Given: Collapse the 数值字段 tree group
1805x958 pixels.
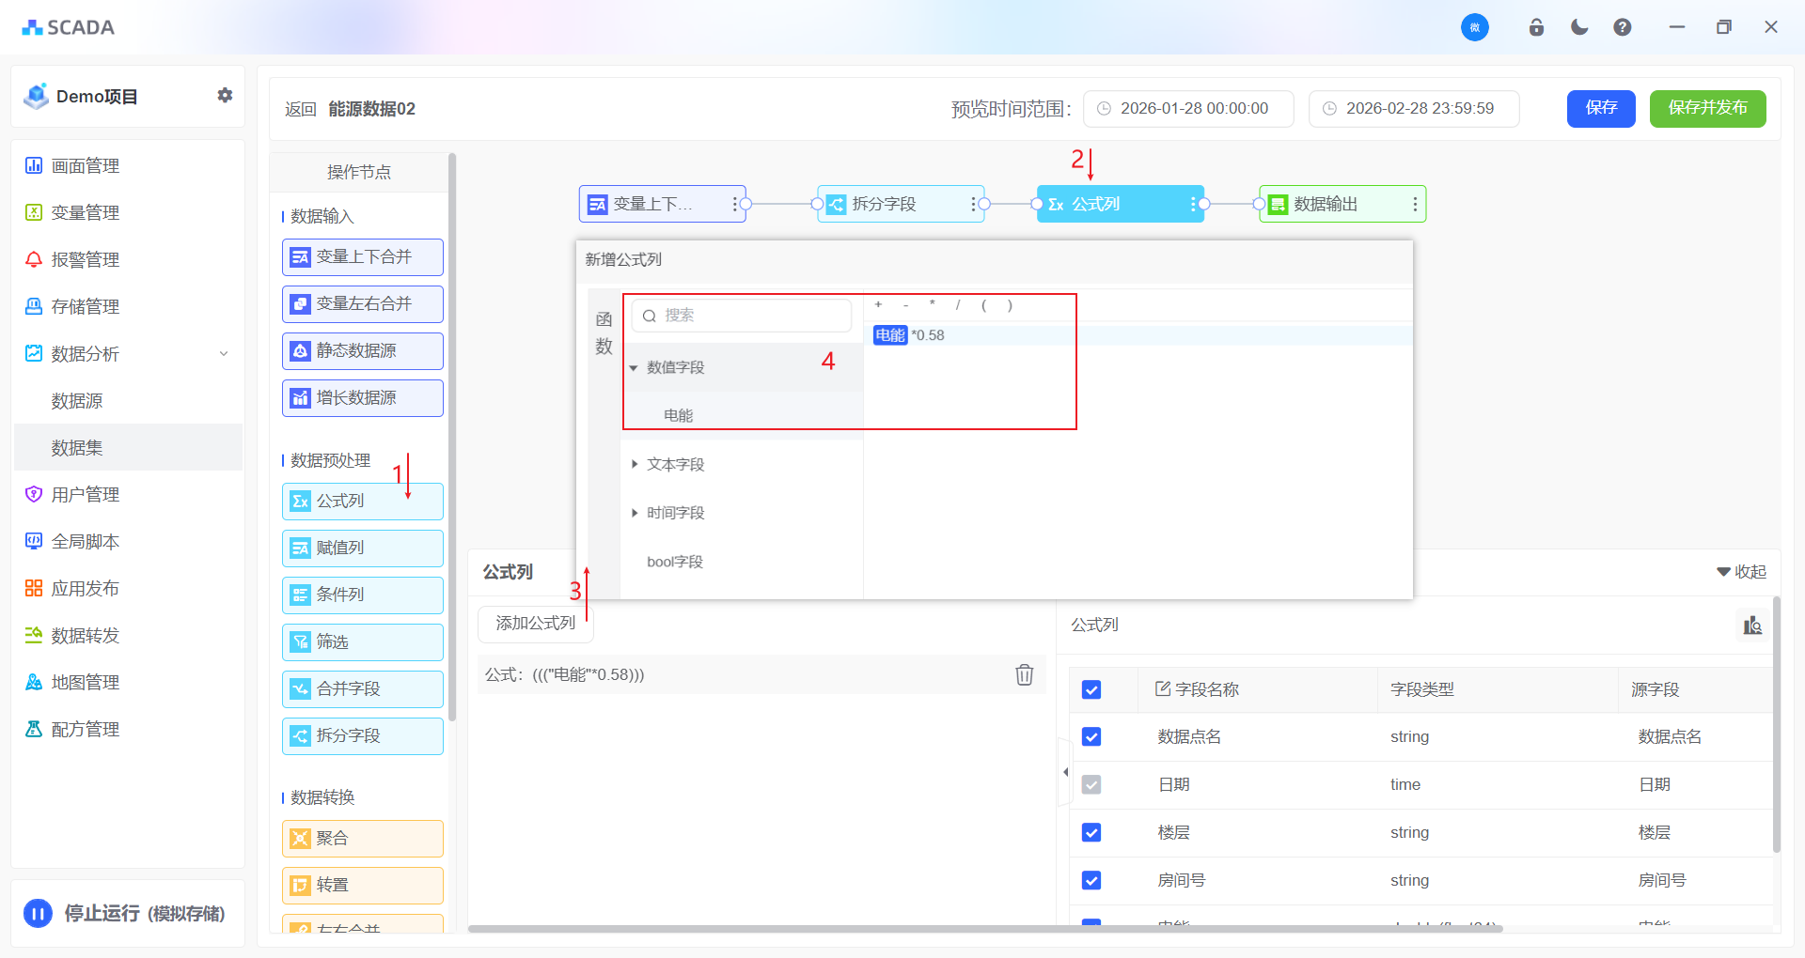Looking at the screenshot, I should click(634, 367).
